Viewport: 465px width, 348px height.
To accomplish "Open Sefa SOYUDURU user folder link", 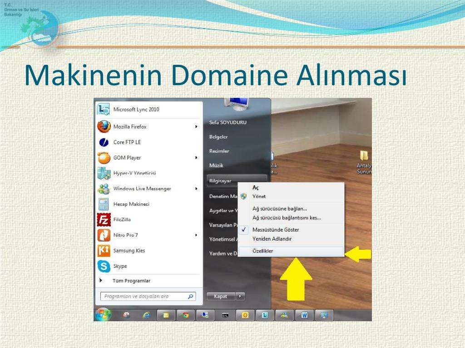I will (x=228, y=122).
